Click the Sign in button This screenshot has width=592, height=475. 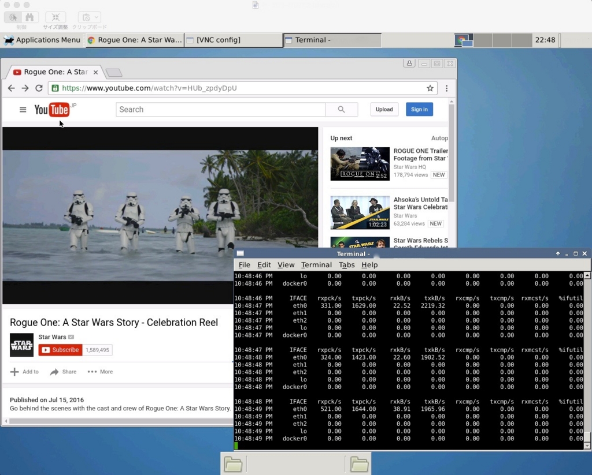click(x=419, y=109)
